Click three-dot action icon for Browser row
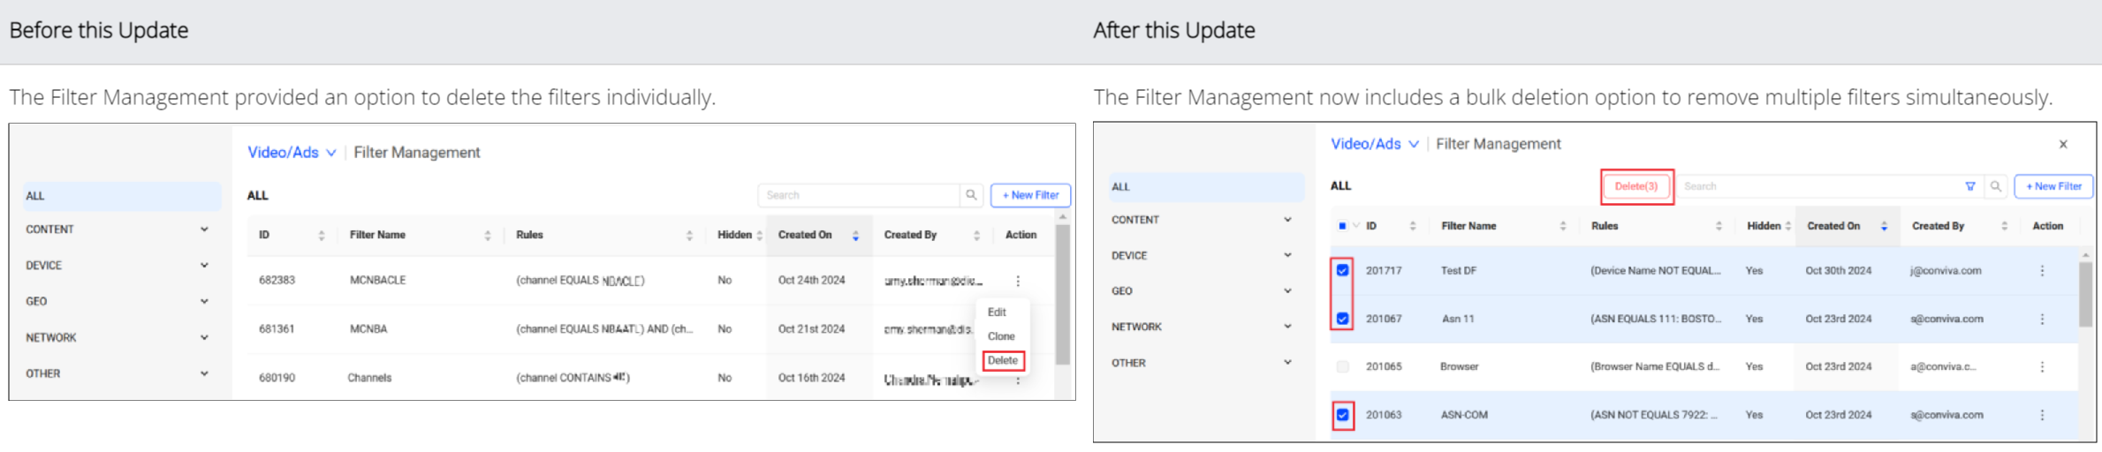 [2042, 366]
